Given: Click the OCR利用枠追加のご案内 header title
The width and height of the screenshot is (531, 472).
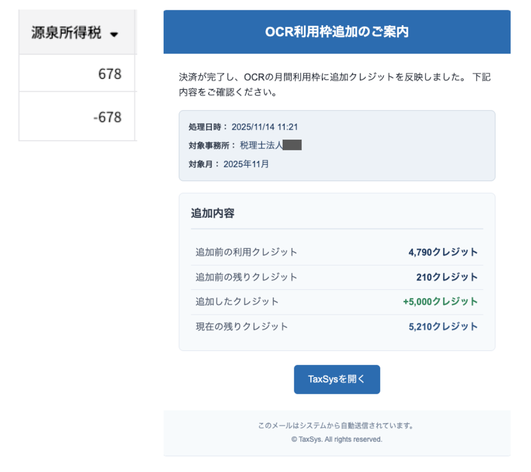Looking at the screenshot, I should (x=337, y=32).
